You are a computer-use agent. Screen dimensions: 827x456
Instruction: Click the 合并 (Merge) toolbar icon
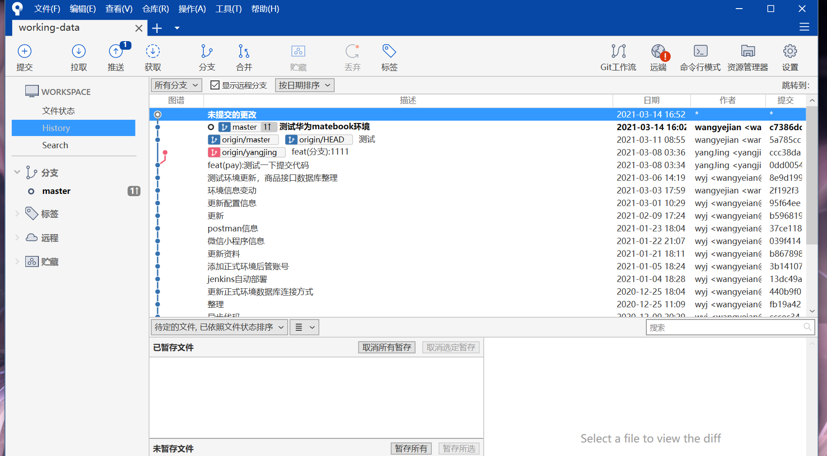tap(243, 57)
